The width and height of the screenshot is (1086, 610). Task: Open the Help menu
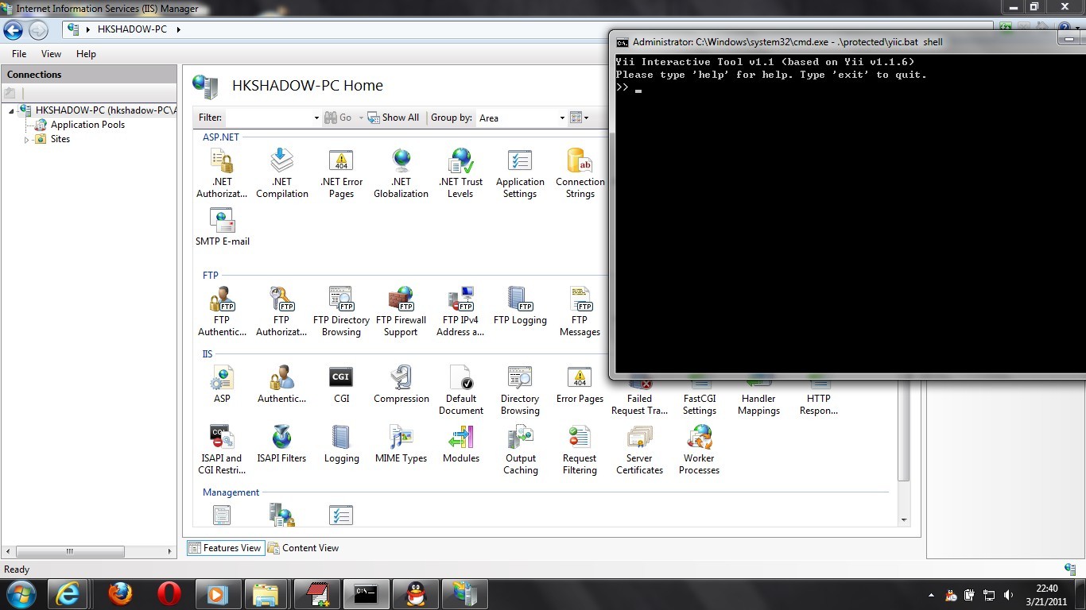(x=86, y=54)
